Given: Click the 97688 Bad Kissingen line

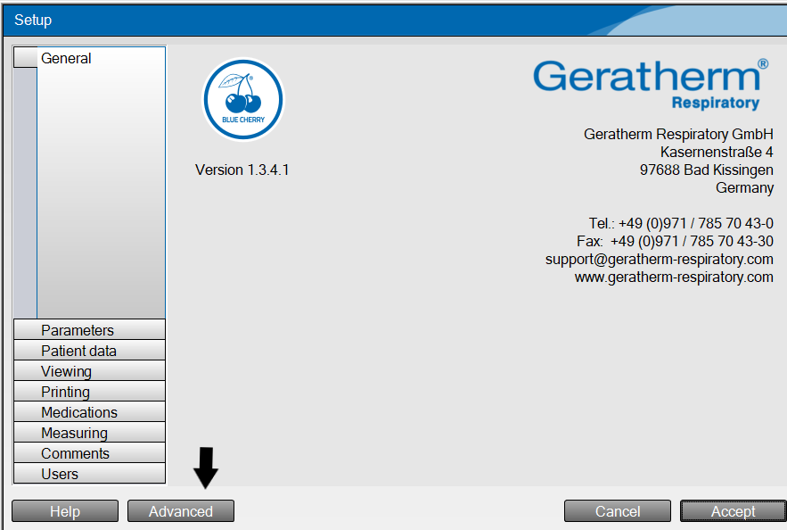Looking at the screenshot, I should [707, 170].
